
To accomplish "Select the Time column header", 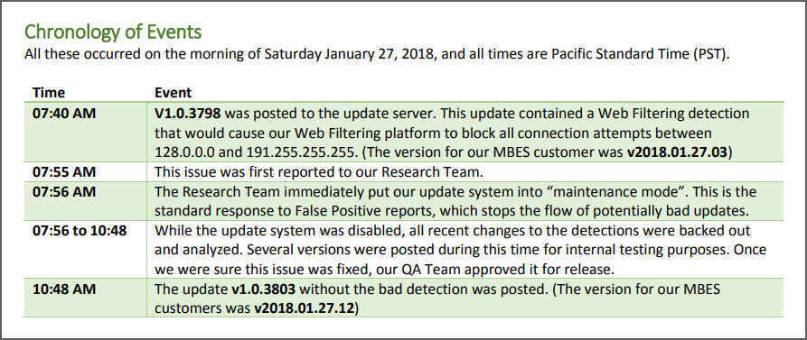I will (x=49, y=93).
